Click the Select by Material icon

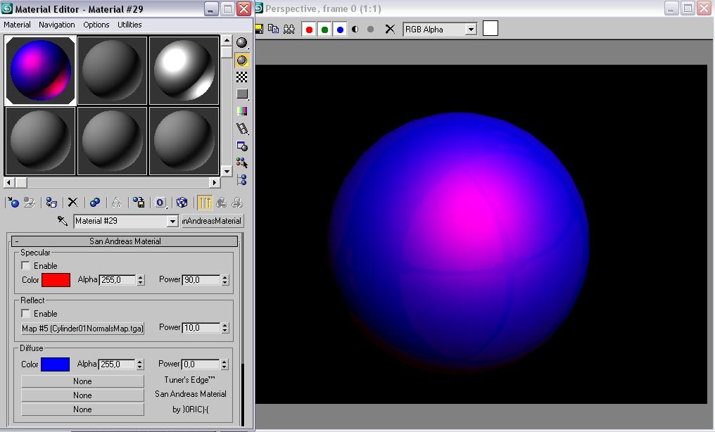[x=241, y=163]
